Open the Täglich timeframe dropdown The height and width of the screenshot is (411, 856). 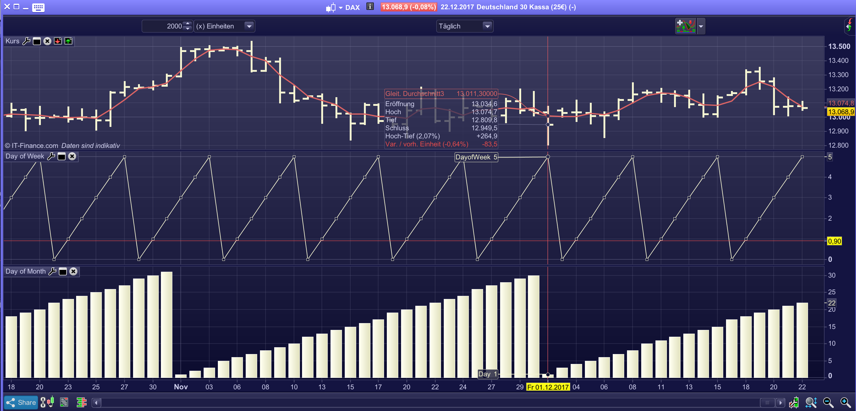click(x=487, y=26)
